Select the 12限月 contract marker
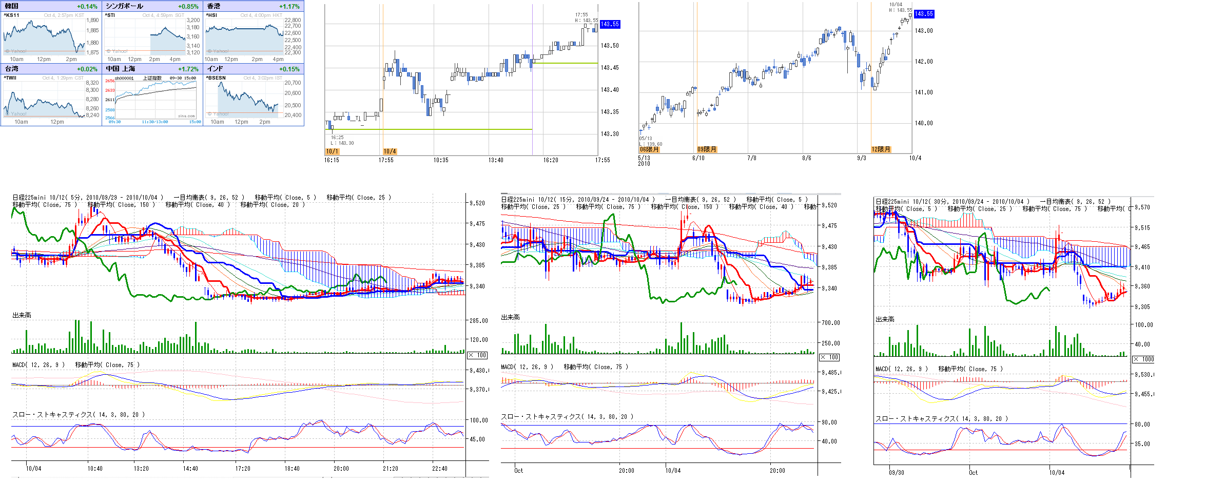The width and height of the screenshot is (1205, 501). (x=881, y=149)
